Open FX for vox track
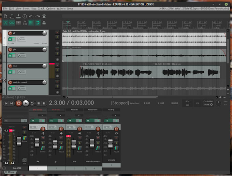Screen dimensions: 232x176 point(10,72)
